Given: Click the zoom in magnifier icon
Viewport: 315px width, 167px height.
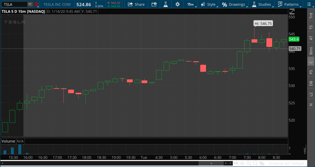Looking at the screenshot, I should tap(249, 163).
